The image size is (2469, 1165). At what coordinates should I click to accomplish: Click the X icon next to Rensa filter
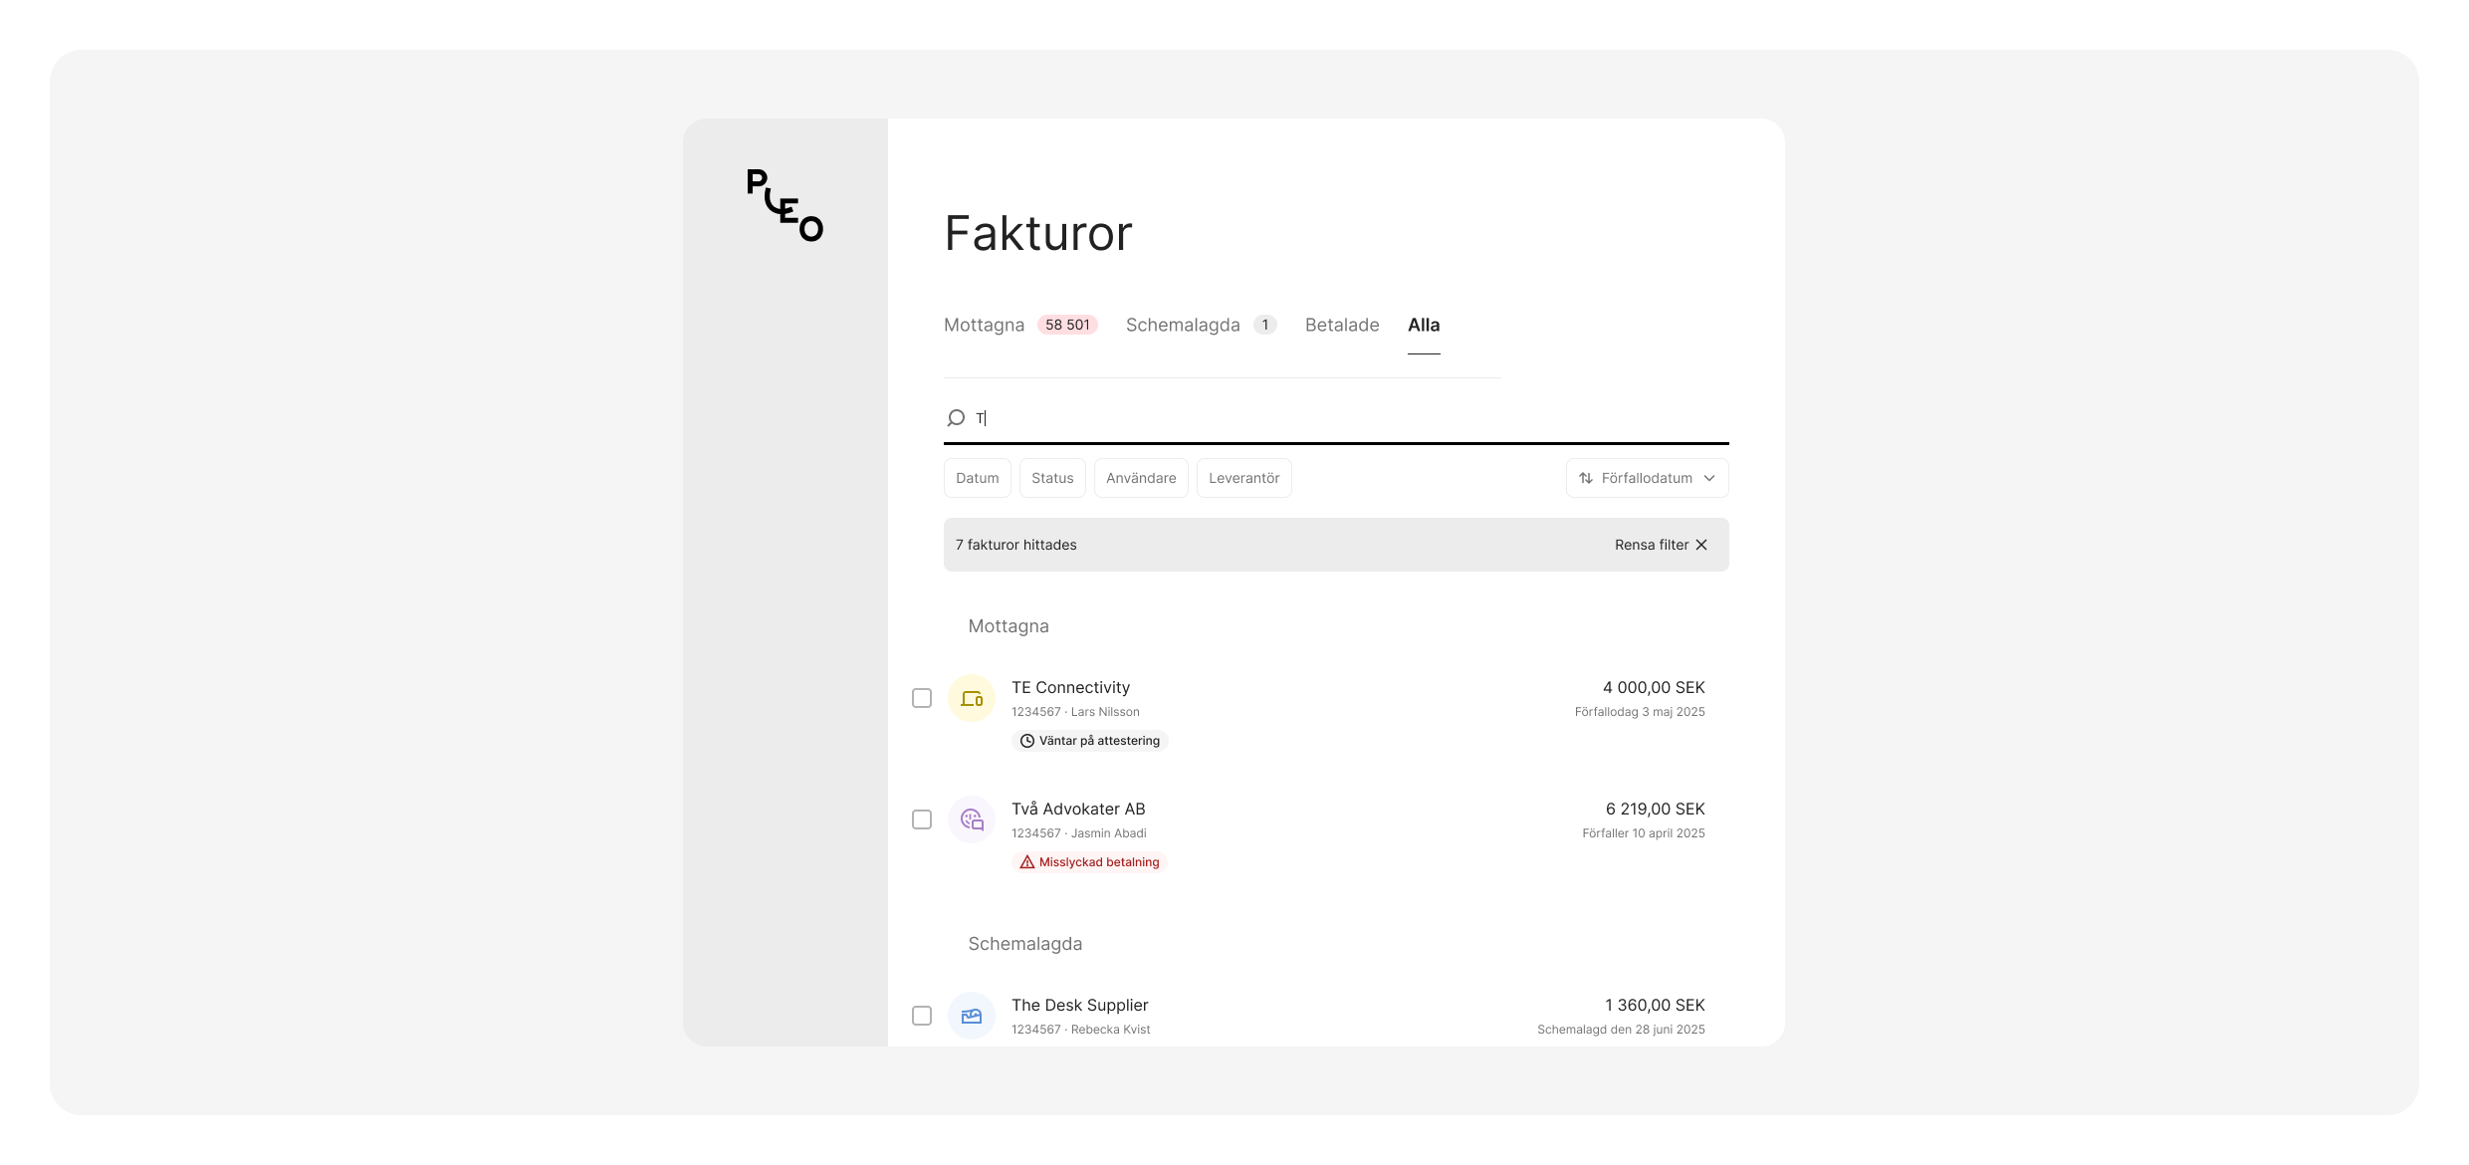click(x=1702, y=545)
